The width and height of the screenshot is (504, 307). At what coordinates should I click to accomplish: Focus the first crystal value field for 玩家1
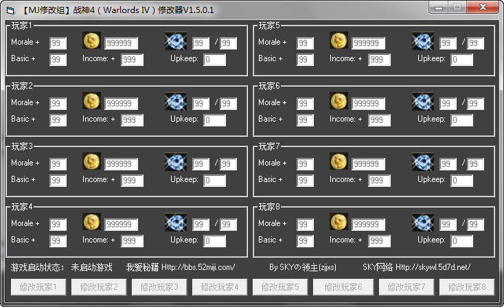(x=201, y=43)
